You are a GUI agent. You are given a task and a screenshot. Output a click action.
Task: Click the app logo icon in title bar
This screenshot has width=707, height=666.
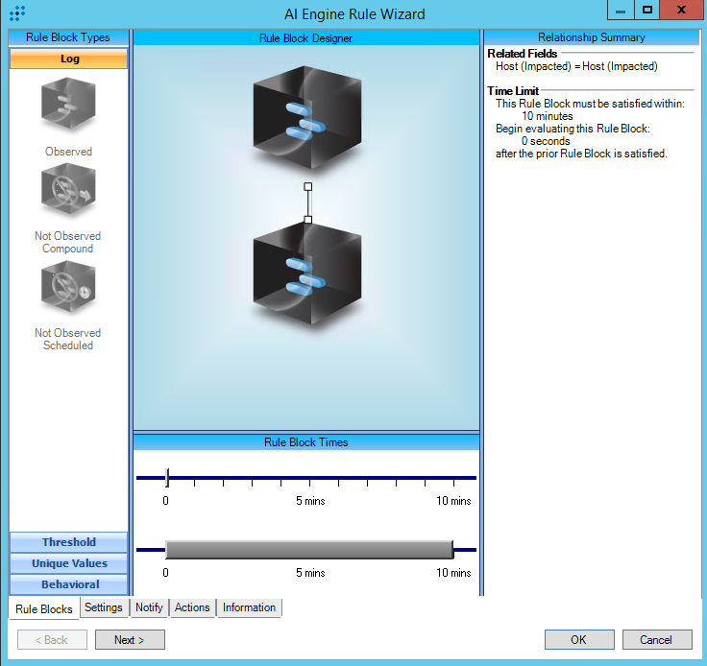coord(16,13)
